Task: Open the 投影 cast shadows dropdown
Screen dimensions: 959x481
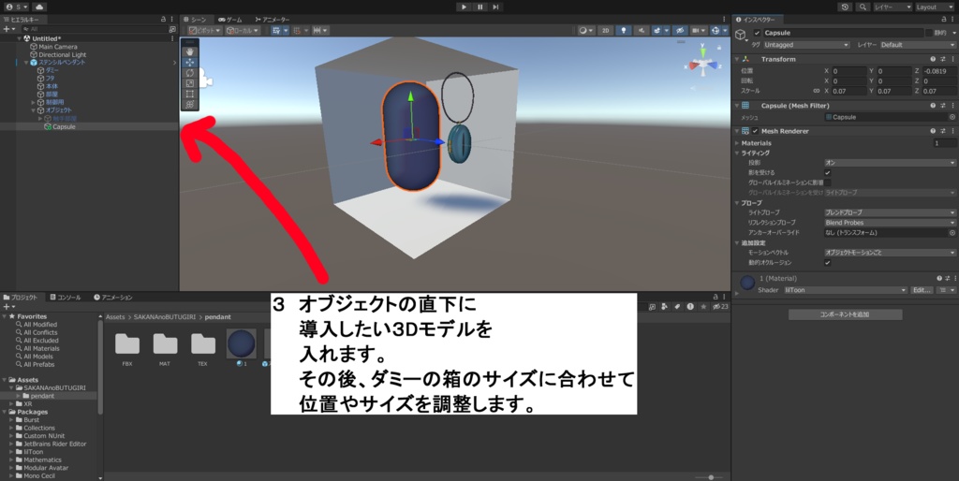Action: (890, 163)
